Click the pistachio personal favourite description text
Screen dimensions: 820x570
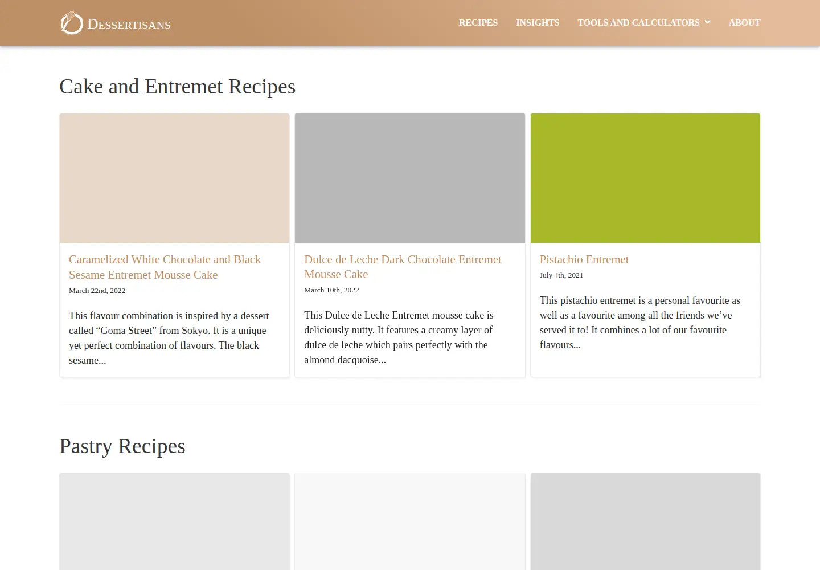[640, 323]
